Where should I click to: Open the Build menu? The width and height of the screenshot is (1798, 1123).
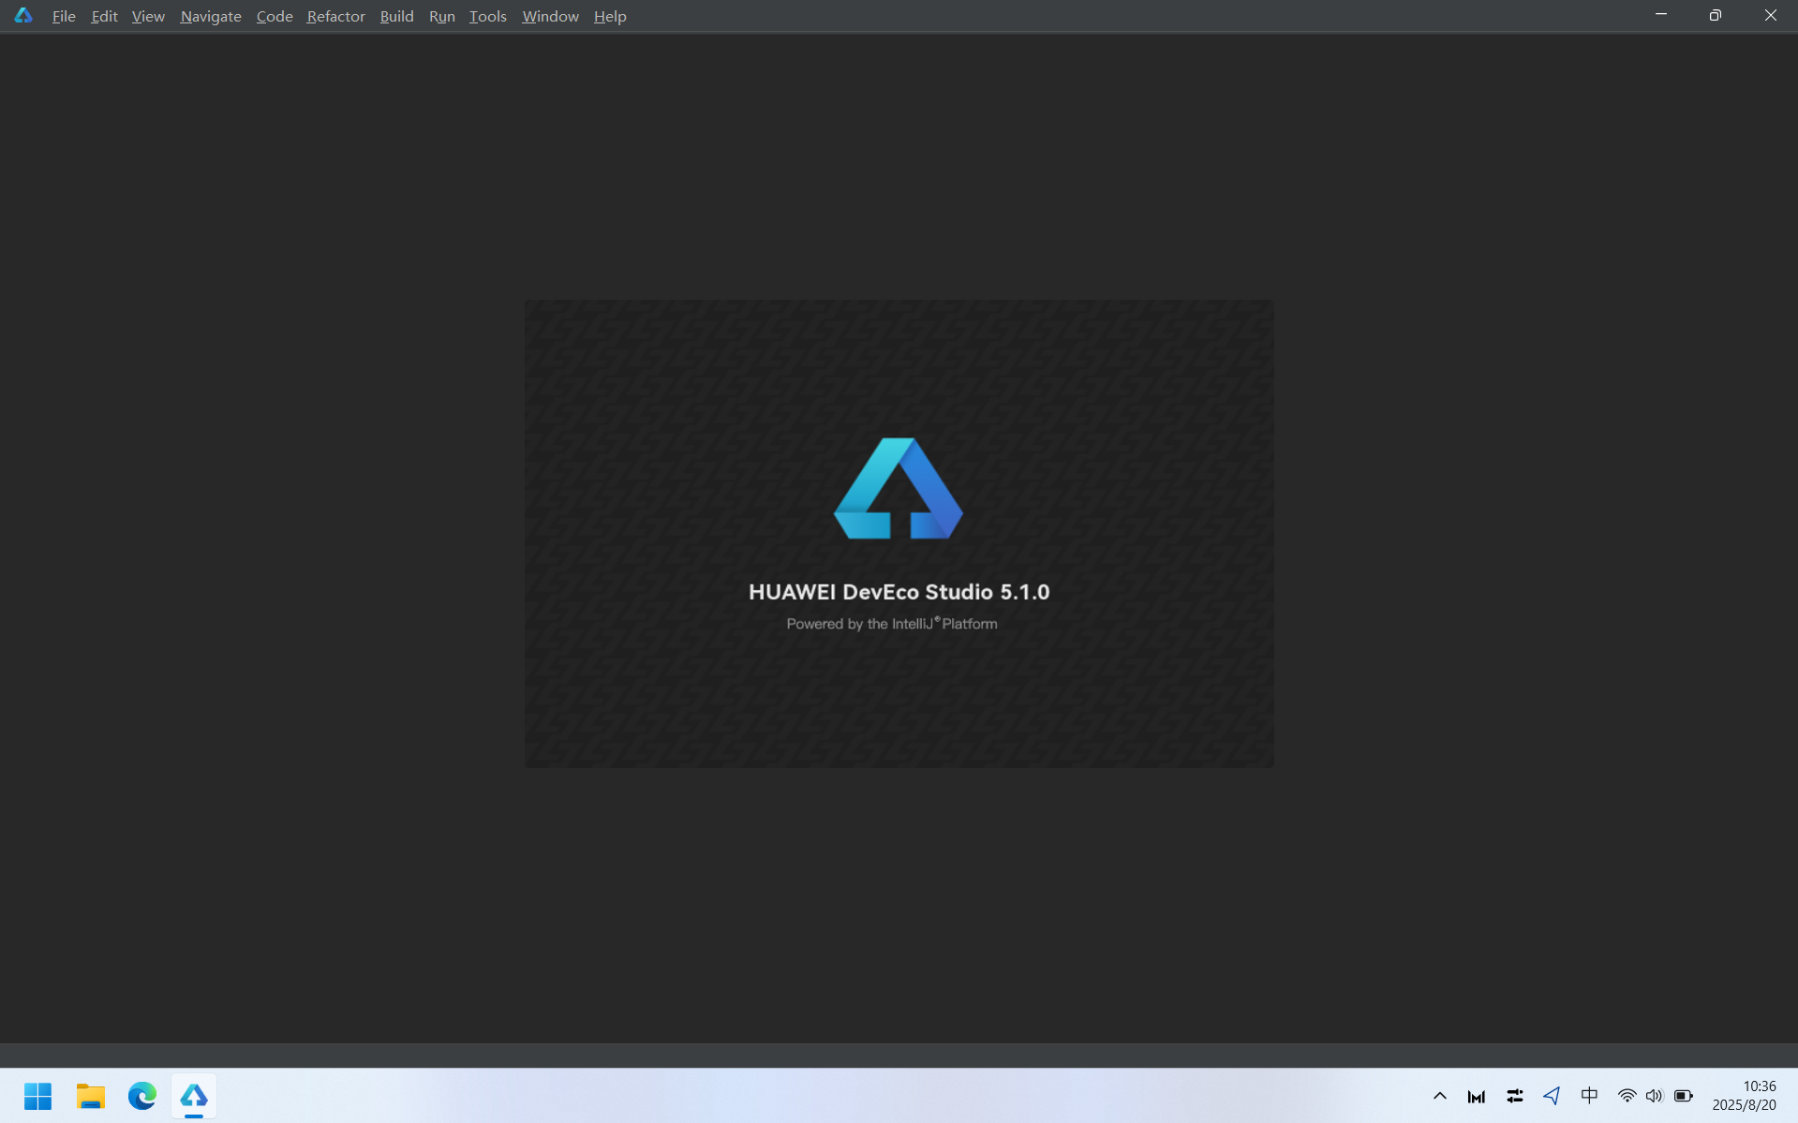click(396, 17)
